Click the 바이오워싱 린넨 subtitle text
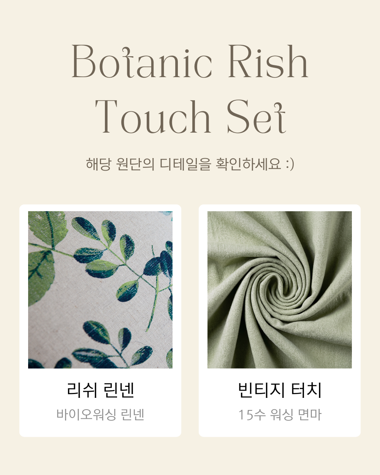Image resolution: width=380 pixels, height=475 pixels. 100,415
